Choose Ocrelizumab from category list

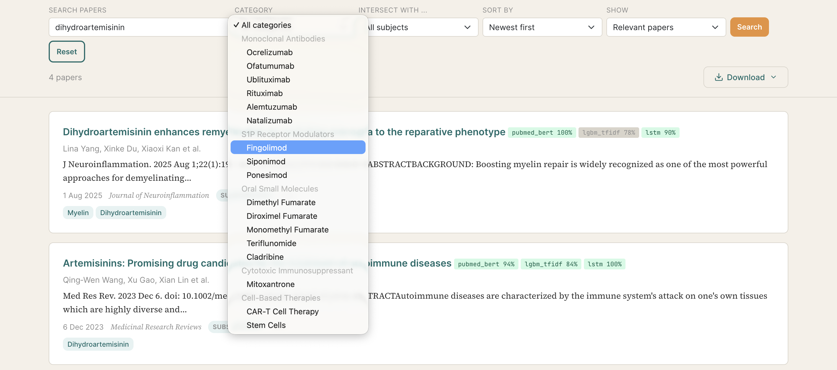[x=298, y=52]
